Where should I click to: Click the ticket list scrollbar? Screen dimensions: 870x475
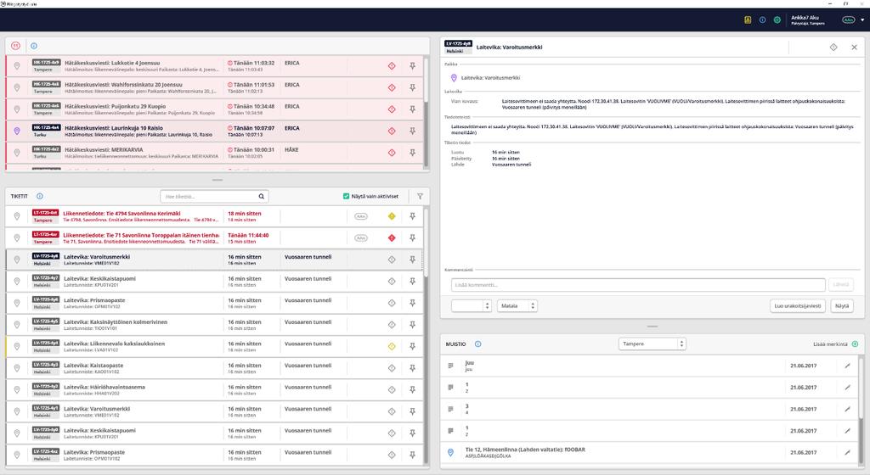427,242
